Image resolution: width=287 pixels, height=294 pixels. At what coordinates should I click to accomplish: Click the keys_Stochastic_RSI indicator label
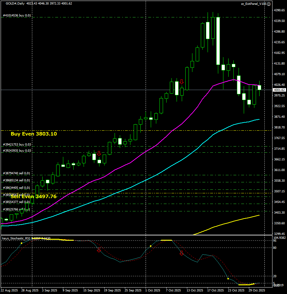(16, 238)
